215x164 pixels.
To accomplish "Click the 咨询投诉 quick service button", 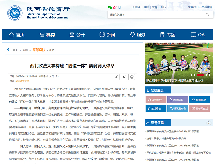I will [156, 100].
